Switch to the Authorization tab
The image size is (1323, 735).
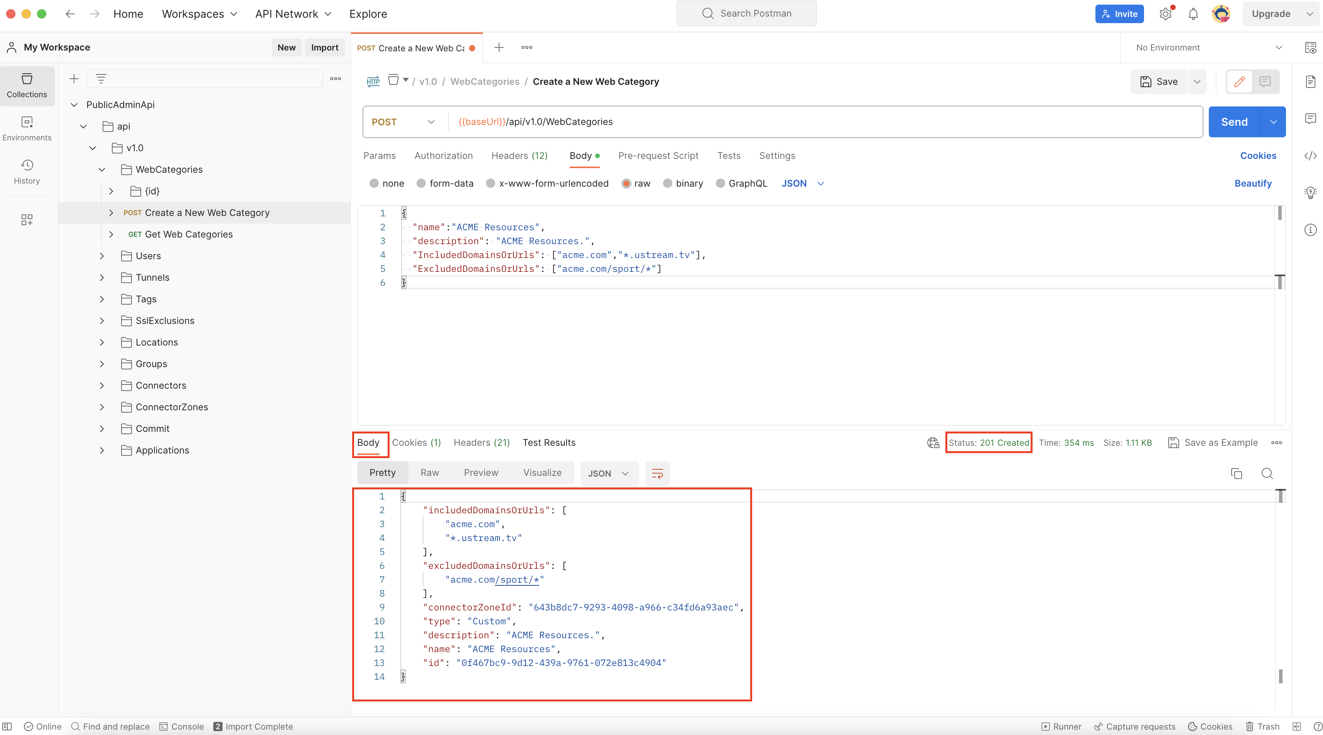(x=443, y=156)
